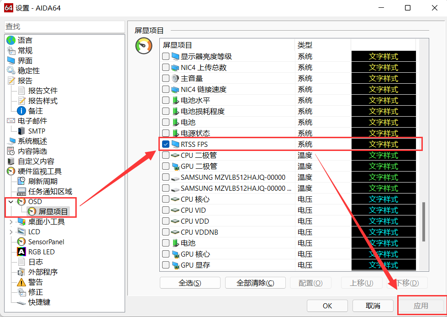
Task: Check the NIC4 上传总数 item
Action: [166, 67]
